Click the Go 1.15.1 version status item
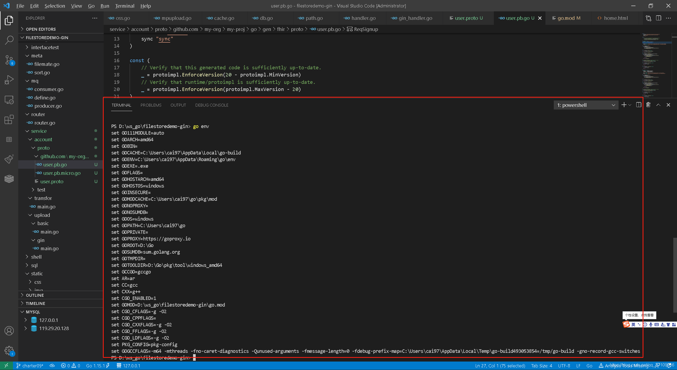677x370 pixels. pos(95,366)
